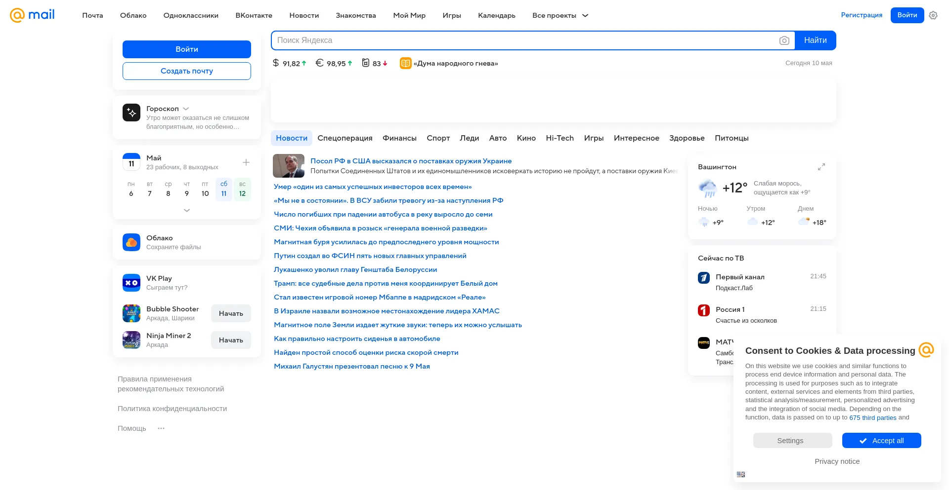Switch to the Спецоперация tab

[345, 138]
